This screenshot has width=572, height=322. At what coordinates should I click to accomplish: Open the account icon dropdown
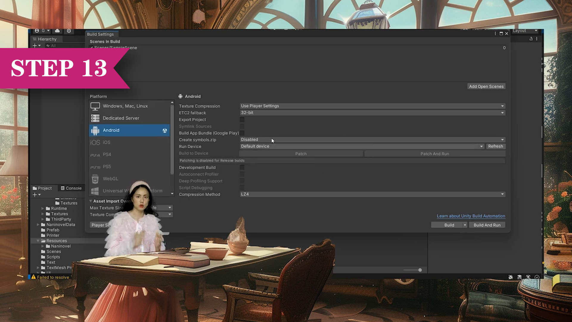37,31
